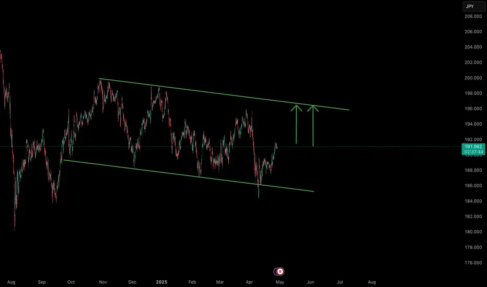Click the May time axis label
487x287 pixels.
coord(280,282)
